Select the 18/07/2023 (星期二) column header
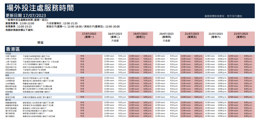The width and height of the screenshot is (260, 126). pos(114,36)
